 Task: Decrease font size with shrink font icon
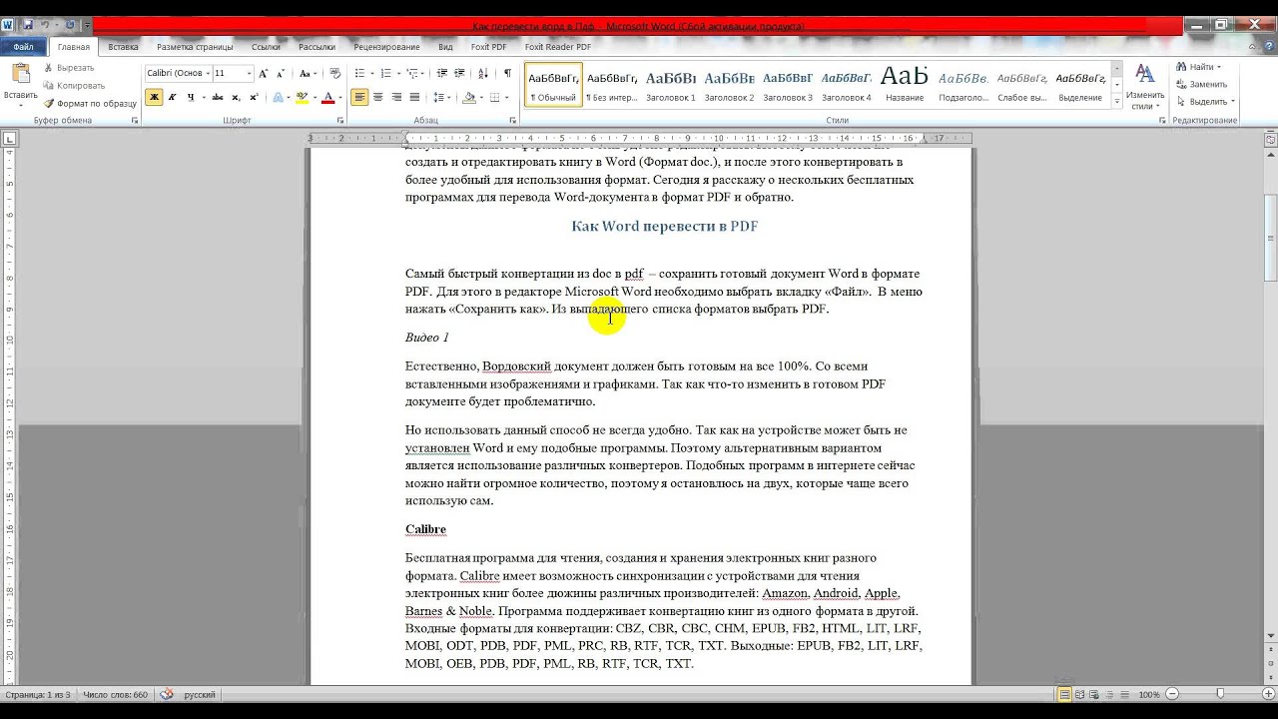pyautogui.click(x=280, y=74)
